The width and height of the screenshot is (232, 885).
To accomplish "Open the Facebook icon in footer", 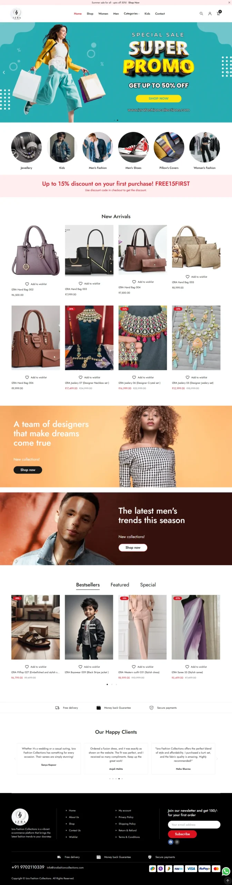I will tap(171, 842).
